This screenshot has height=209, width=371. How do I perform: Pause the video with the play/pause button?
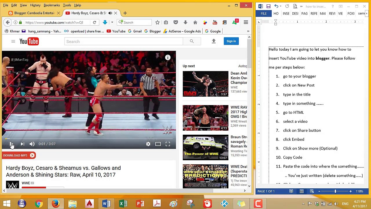(x=11, y=144)
